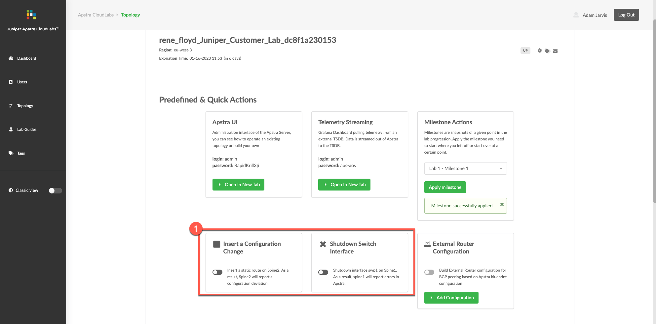Screen dimensions: 656x324
Task: Click Apply milestone
Action: (x=445, y=187)
